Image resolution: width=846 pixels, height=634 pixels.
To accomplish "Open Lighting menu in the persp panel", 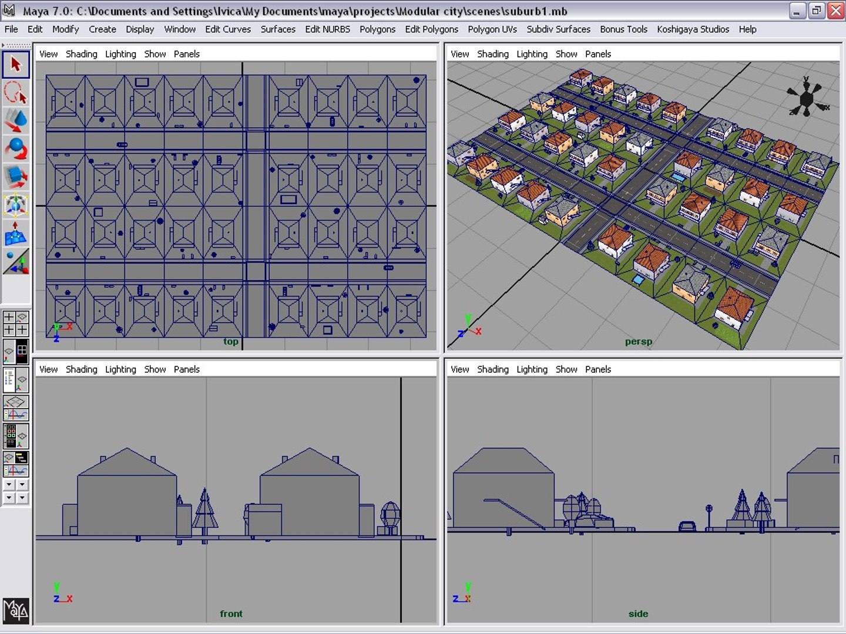I will click(x=532, y=54).
